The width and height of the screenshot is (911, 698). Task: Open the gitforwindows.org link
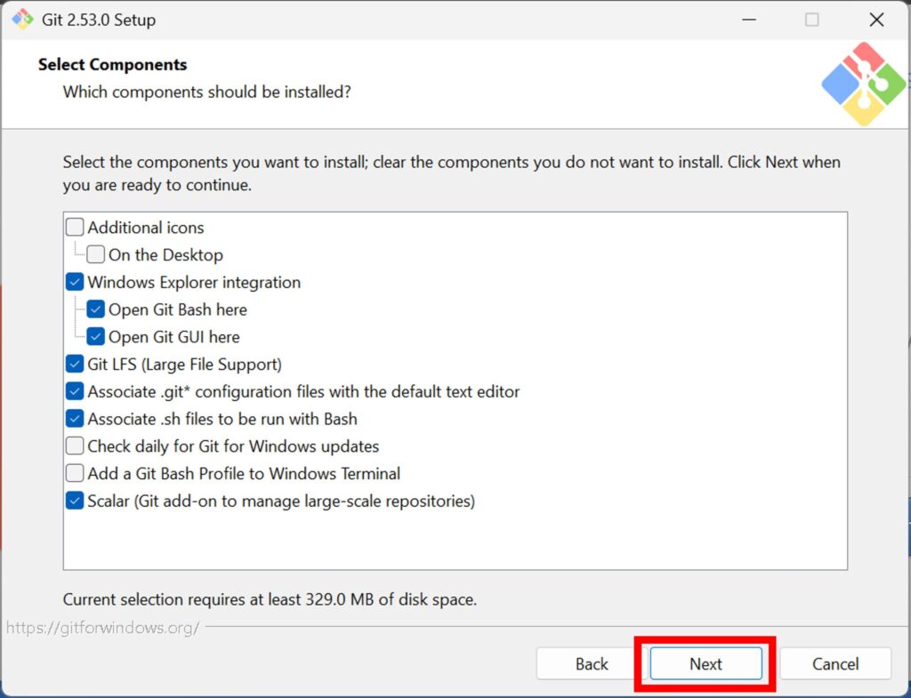(x=103, y=628)
